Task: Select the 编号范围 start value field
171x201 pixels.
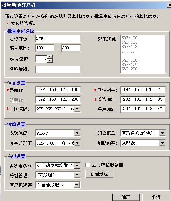Action: pos(45,48)
